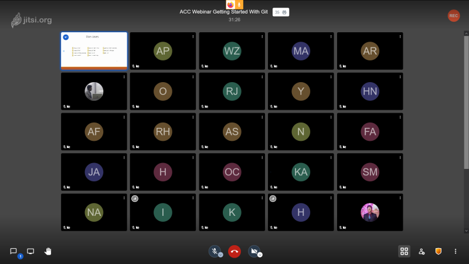Start screen sharing with monitor icon
Screen dimensions: 469x264
(30, 251)
